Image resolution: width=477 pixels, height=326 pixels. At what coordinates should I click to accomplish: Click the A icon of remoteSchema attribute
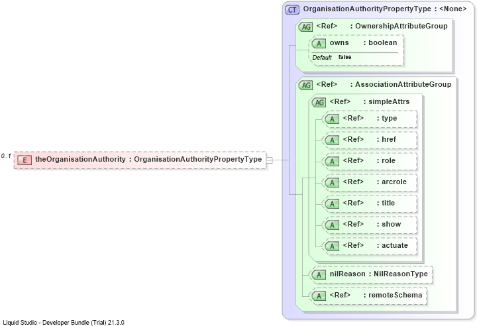(319, 296)
